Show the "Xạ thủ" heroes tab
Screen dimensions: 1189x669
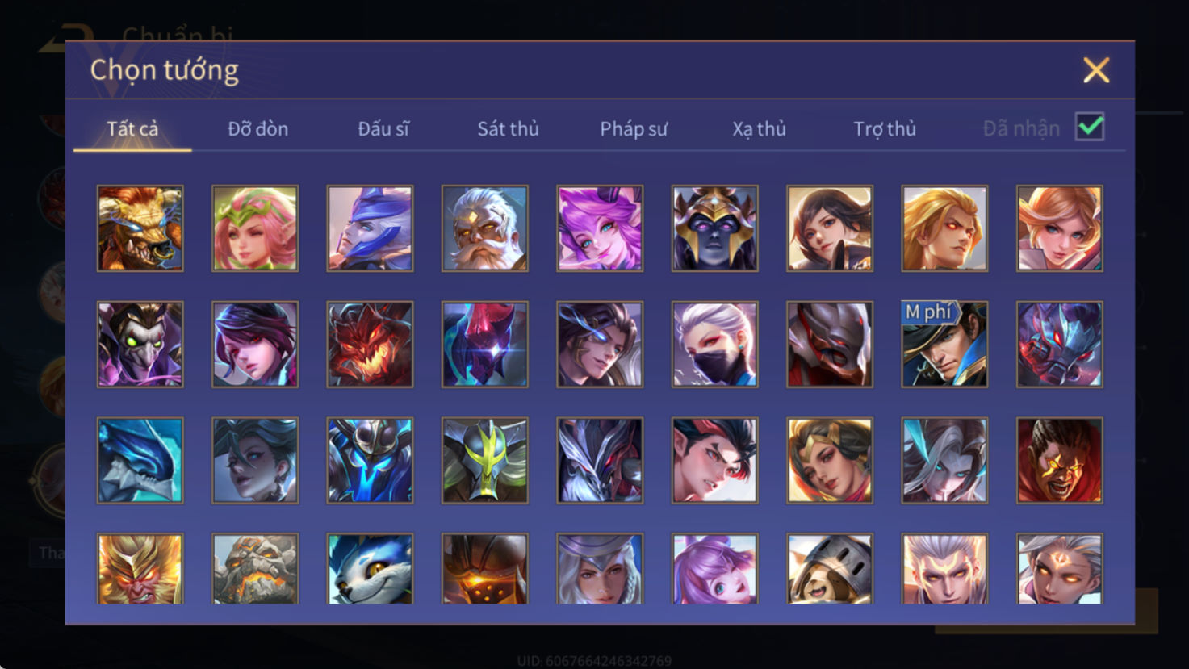[x=759, y=129]
